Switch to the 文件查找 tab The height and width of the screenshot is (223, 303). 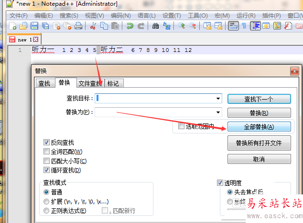(x=90, y=83)
